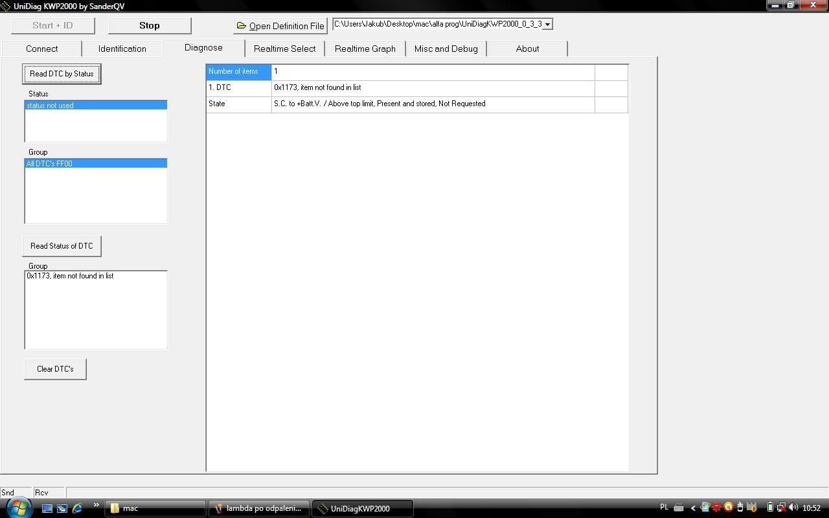Select 'status not used' in Status list
Screen dimensions: 829x518
(96, 105)
